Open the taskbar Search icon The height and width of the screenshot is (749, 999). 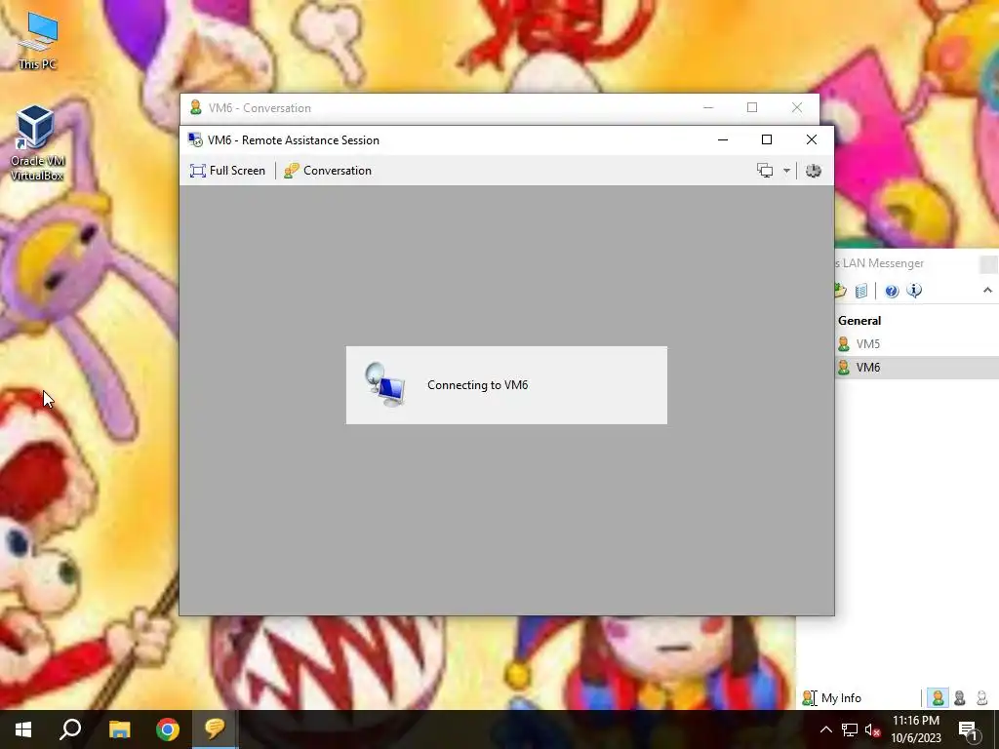click(70, 729)
